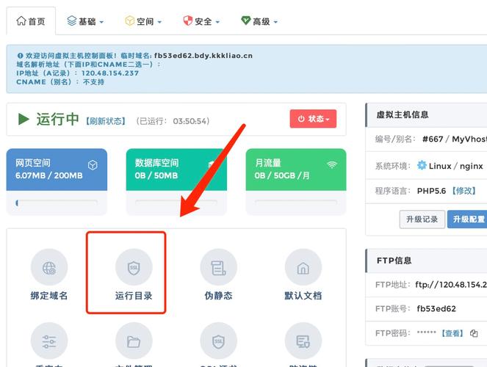
Task: Click the info icon in welcome banner
Action: tap(20, 56)
